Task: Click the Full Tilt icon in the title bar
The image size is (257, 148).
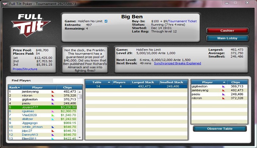Action: click(5, 4)
